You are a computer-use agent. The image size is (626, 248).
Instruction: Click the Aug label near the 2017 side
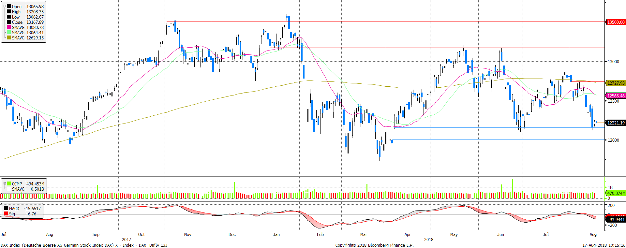[50, 234]
